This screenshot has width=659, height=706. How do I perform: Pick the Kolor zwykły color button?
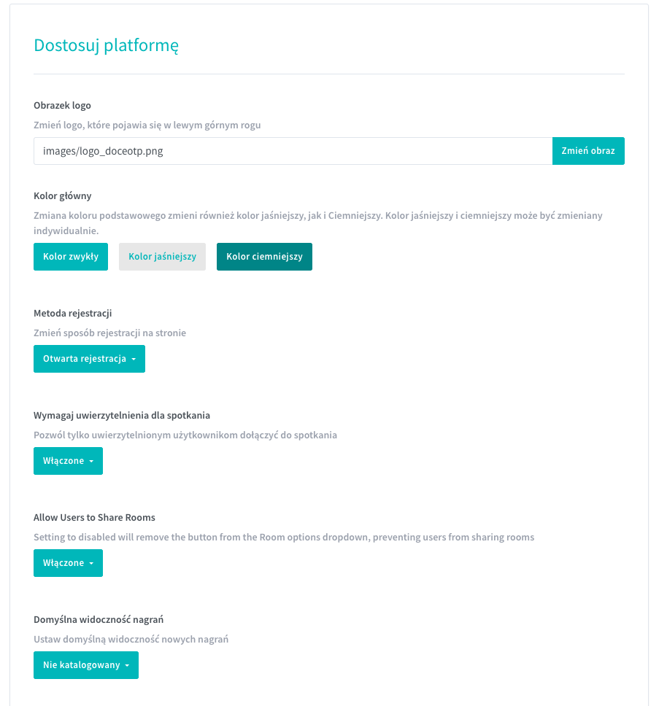[71, 257]
